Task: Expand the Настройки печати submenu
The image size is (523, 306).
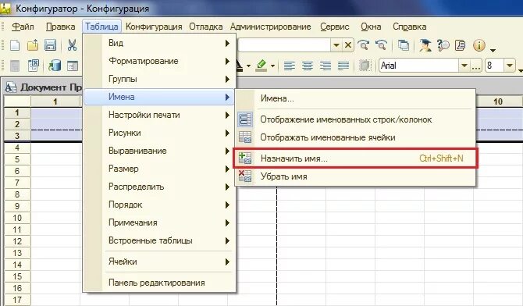Action: click(160, 115)
